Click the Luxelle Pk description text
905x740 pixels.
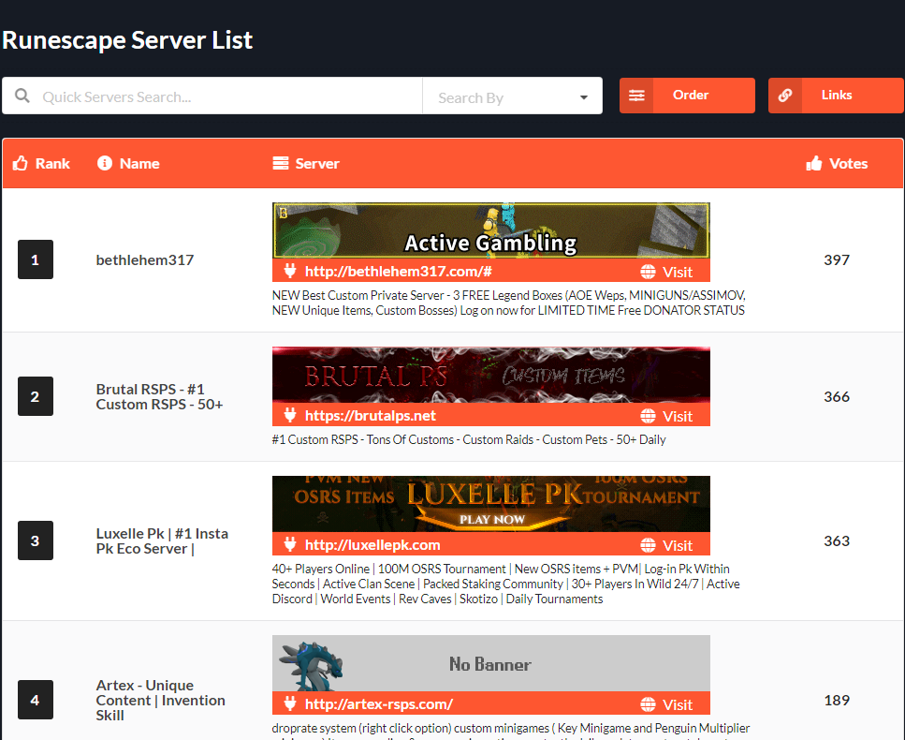click(x=505, y=584)
